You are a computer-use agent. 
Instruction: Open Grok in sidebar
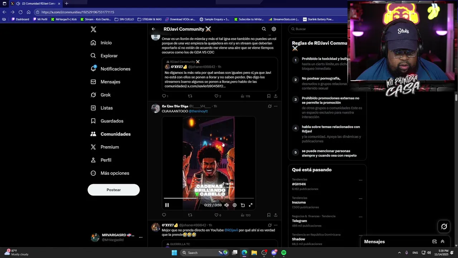[x=101, y=95]
